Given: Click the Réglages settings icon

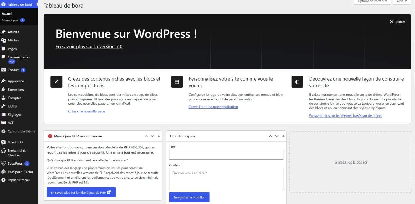Looking at the screenshot, I should click(x=3, y=114).
